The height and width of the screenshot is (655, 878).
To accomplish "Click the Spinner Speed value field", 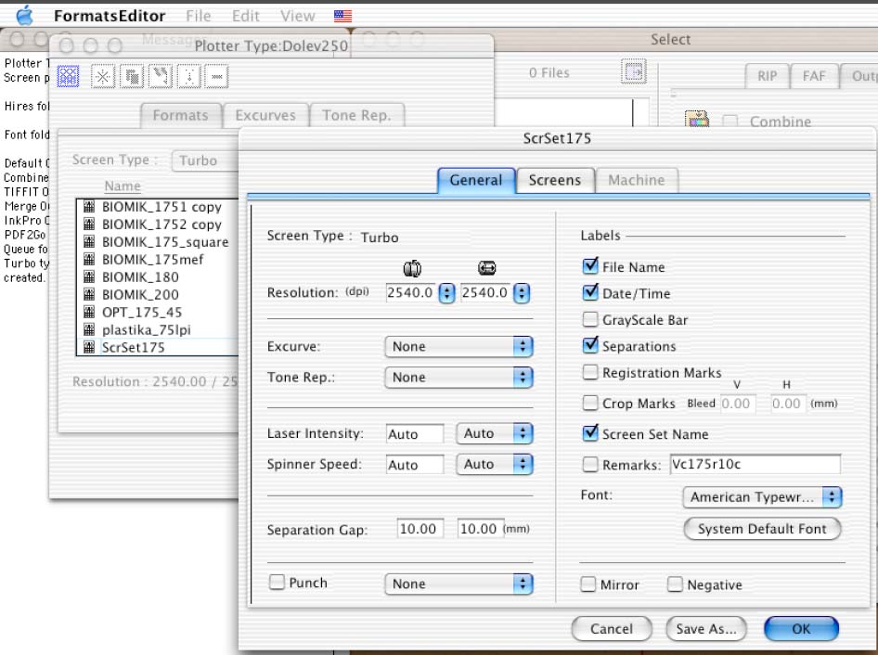I will [x=415, y=465].
